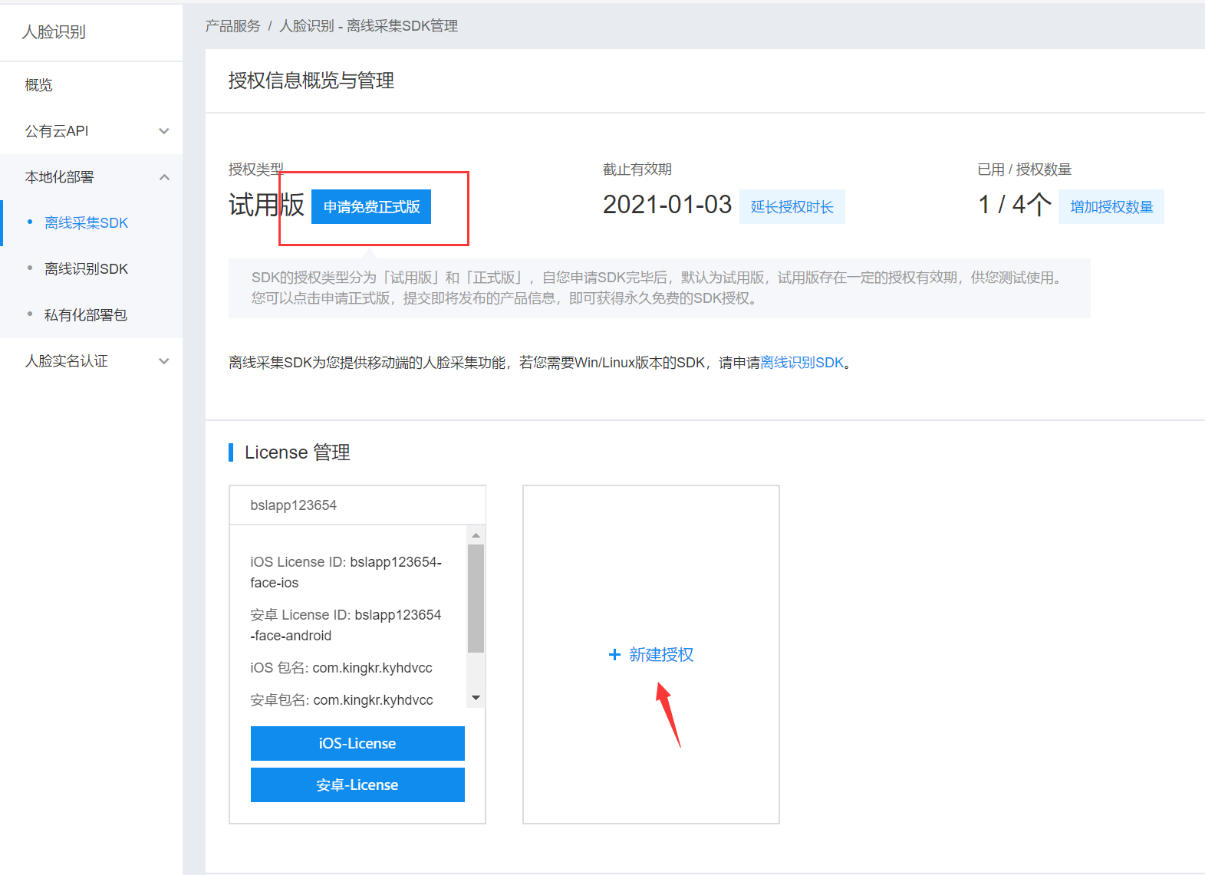This screenshot has height=875, width=1205.
Task: Open 私有化部署包 sidebar item
Action: [86, 315]
